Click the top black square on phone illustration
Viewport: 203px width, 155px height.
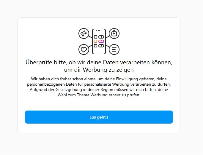[95, 37]
